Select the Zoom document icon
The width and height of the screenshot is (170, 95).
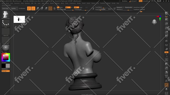click(166, 24)
